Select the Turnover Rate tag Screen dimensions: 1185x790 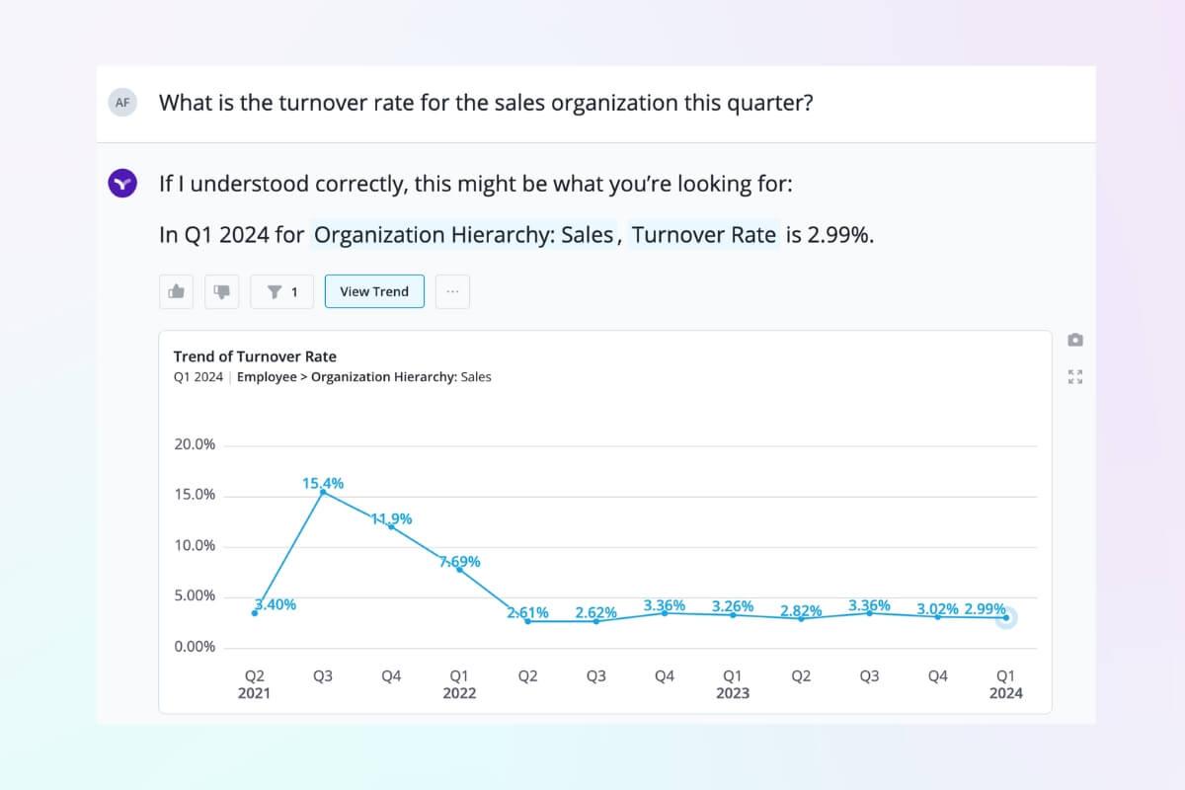pos(704,235)
